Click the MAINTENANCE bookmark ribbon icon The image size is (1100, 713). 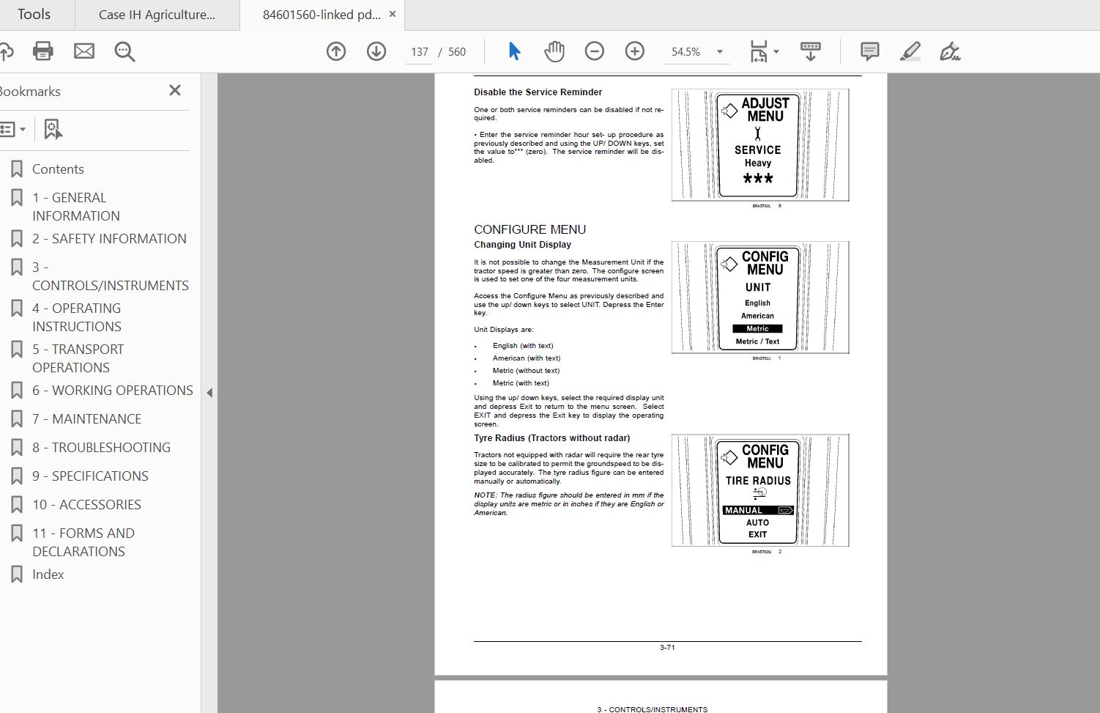coord(17,419)
